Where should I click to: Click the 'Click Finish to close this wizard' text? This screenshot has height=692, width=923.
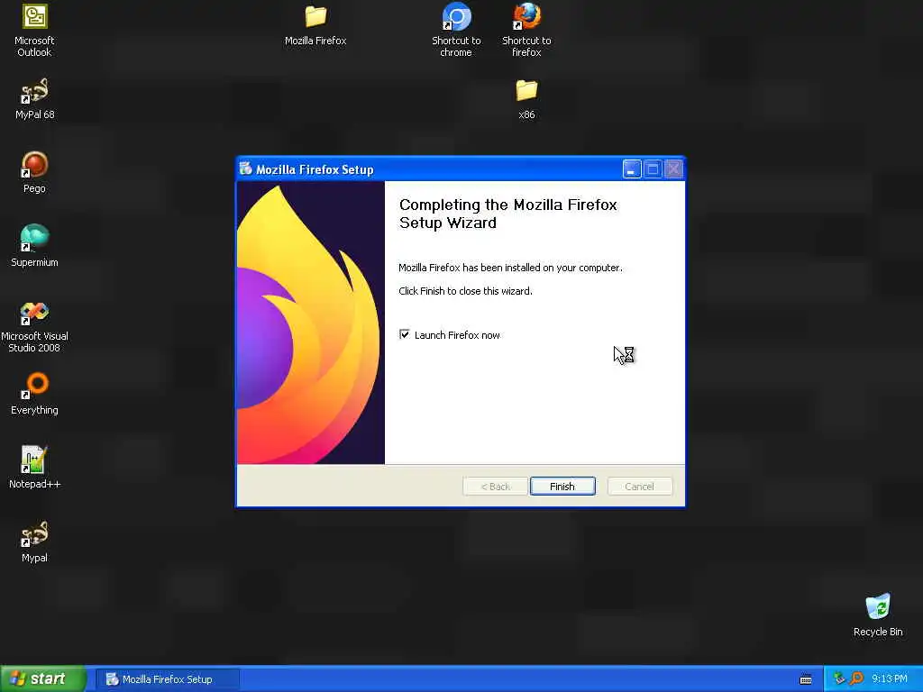tap(465, 291)
